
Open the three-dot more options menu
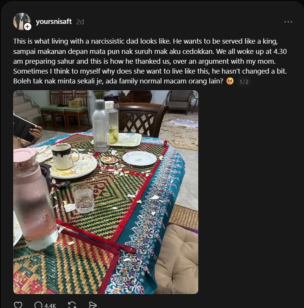(288, 22)
